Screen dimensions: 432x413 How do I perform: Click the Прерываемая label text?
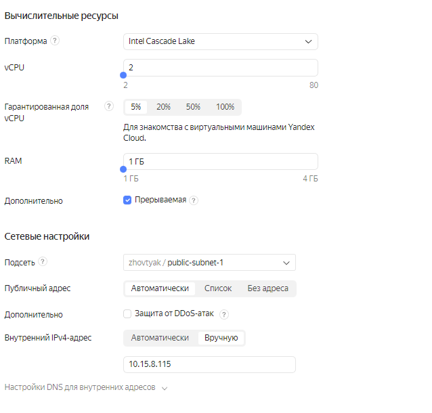click(160, 200)
